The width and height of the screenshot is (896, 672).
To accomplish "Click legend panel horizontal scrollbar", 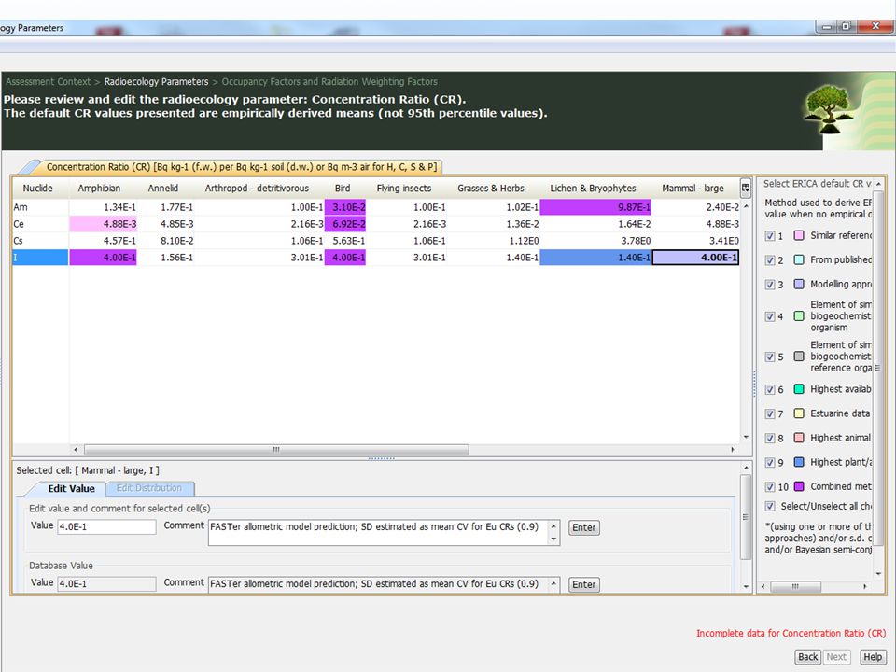I will click(795, 586).
